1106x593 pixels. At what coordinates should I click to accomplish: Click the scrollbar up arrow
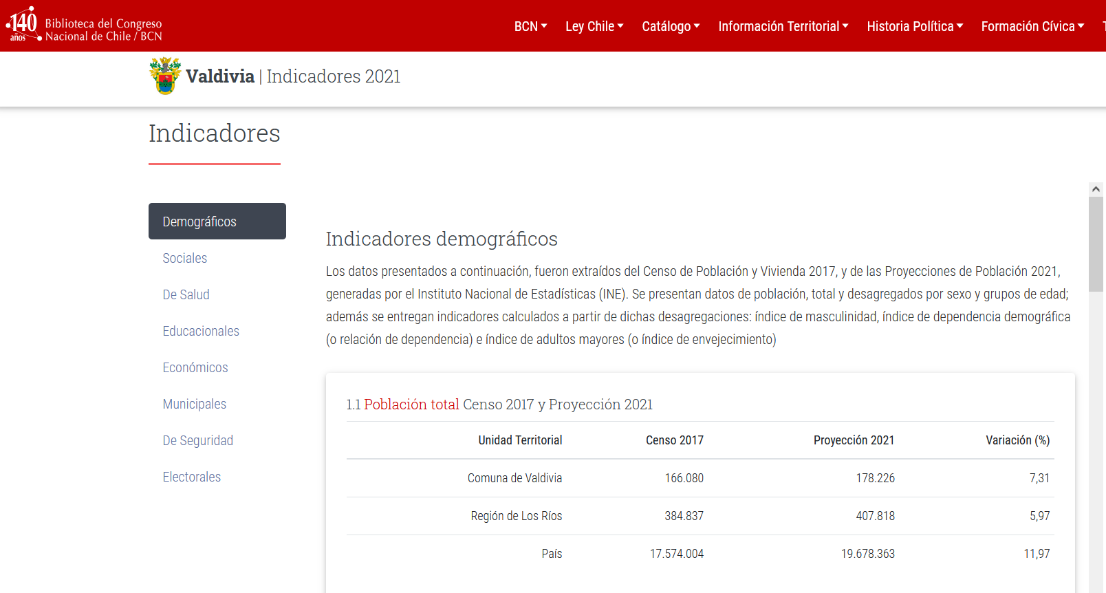[x=1096, y=188]
